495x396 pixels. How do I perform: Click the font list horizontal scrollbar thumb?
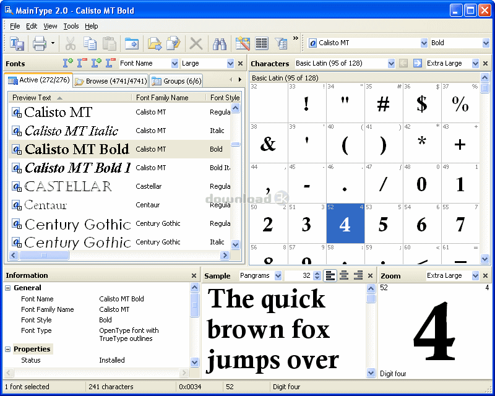click(x=44, y=255)
